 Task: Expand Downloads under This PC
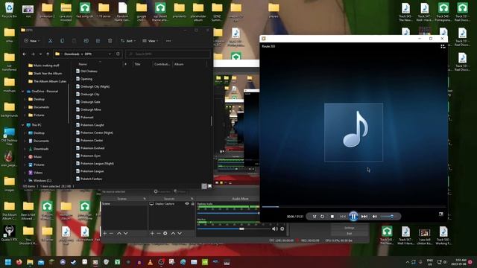25,149
